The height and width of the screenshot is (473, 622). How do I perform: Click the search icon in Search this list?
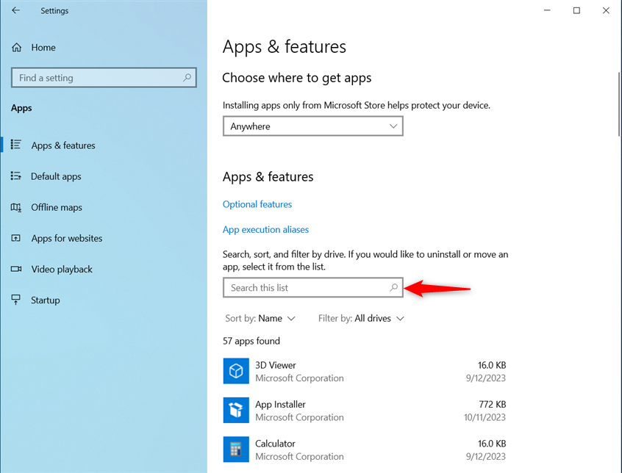(393, 287)
